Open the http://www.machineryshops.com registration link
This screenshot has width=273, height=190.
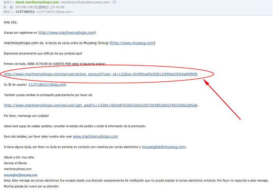pos(67,32)
